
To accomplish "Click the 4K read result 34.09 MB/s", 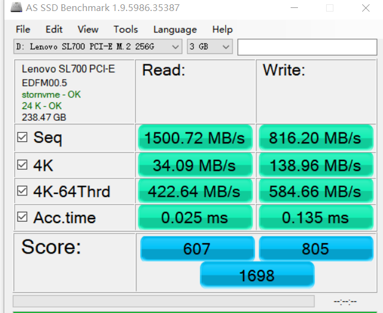I will pos(195,165).
